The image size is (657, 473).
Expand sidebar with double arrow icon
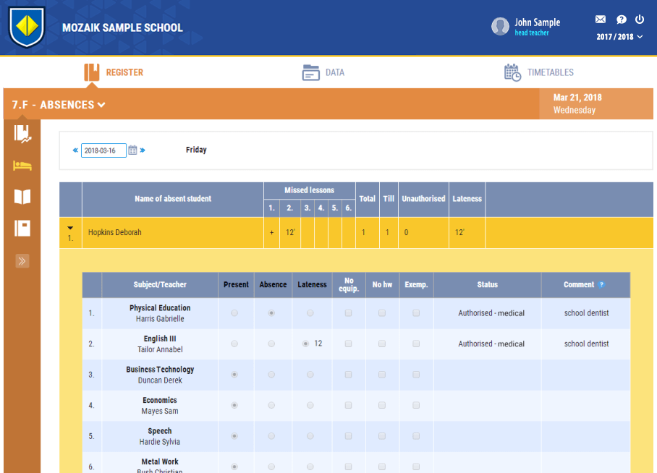pos(22,261)
